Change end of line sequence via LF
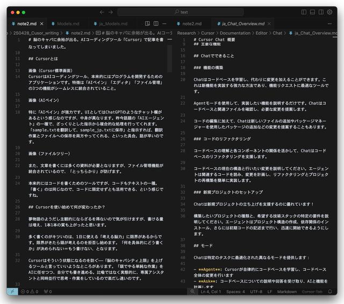This screenshot has width=344, height=304. (270, 292)
